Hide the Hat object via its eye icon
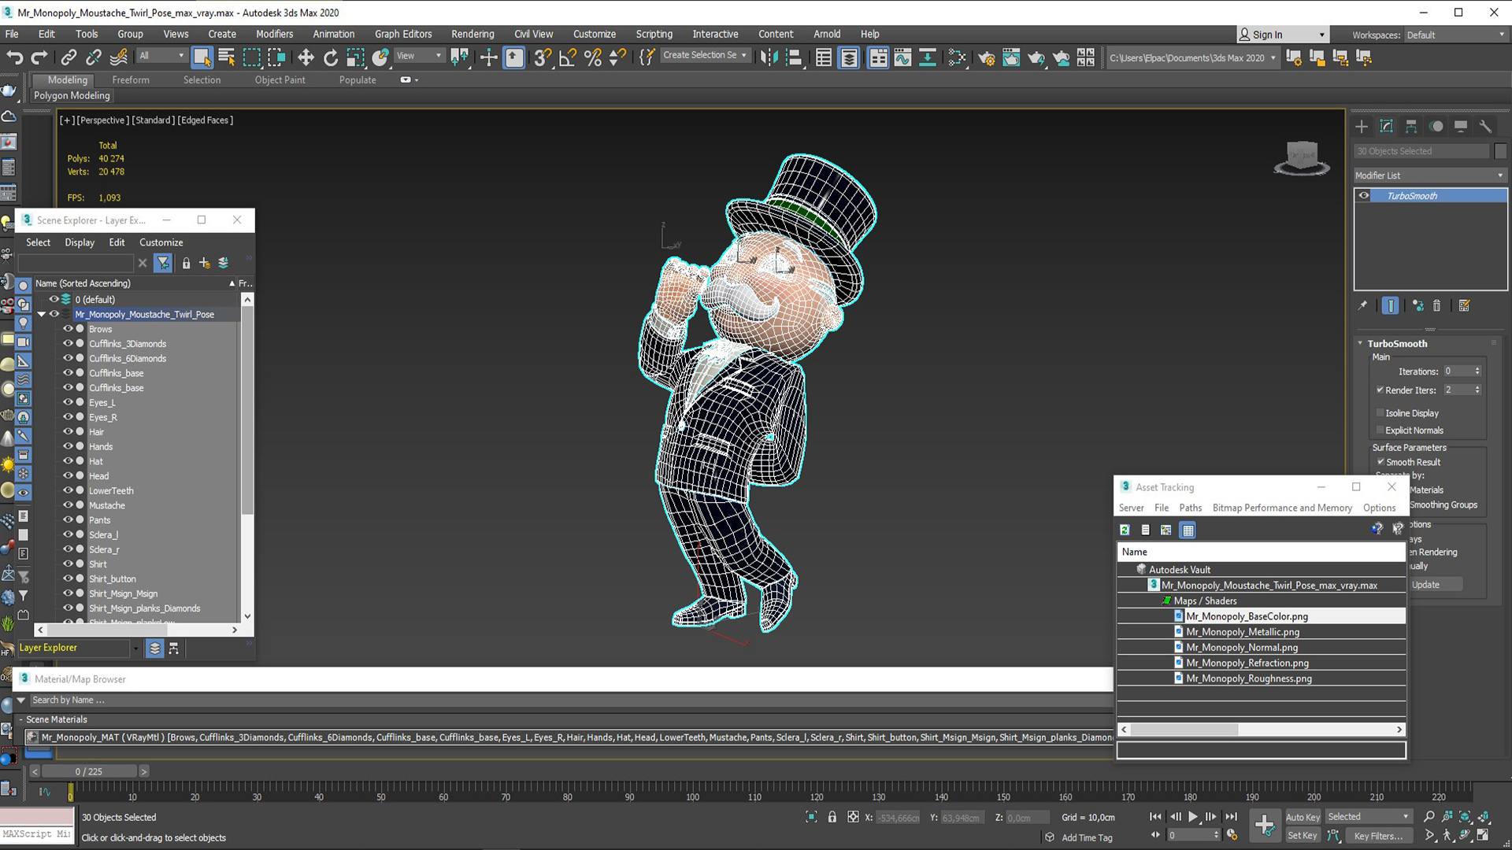The height and width of the screenshot is (850, 1512). pos(68,461)
